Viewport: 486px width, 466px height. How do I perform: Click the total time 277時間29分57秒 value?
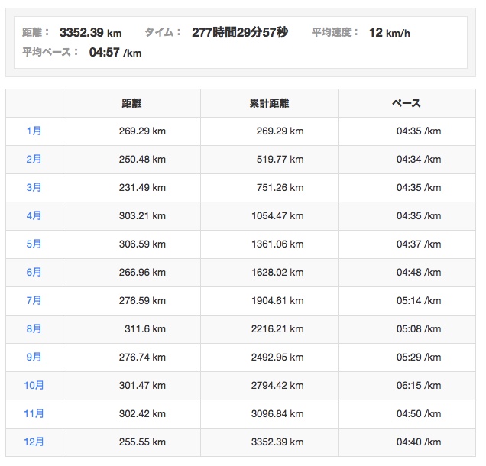(x=238, y=33)
